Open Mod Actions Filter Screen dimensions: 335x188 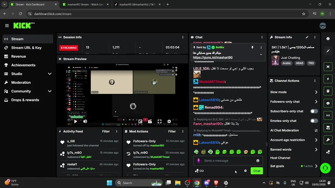tap(172, 131)
